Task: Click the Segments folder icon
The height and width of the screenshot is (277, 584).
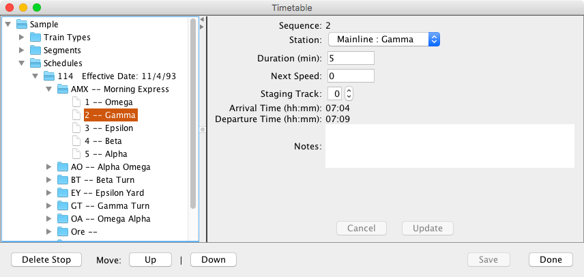Action: (x=35, y=50)
